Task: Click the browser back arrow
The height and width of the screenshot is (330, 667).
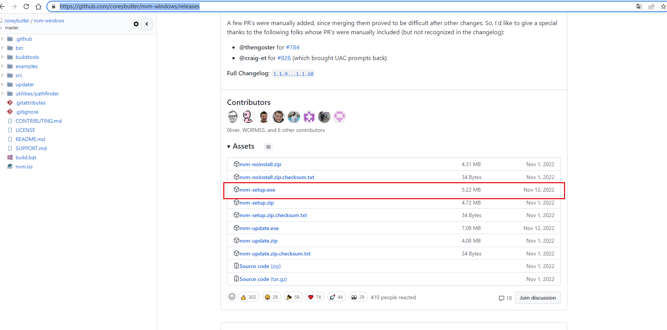Action: (x=2, y=6)
